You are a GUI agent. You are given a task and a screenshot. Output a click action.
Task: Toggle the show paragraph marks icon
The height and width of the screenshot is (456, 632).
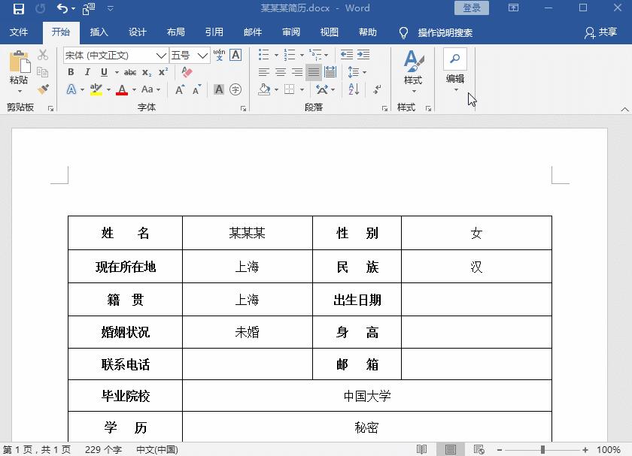pos(377,89)
